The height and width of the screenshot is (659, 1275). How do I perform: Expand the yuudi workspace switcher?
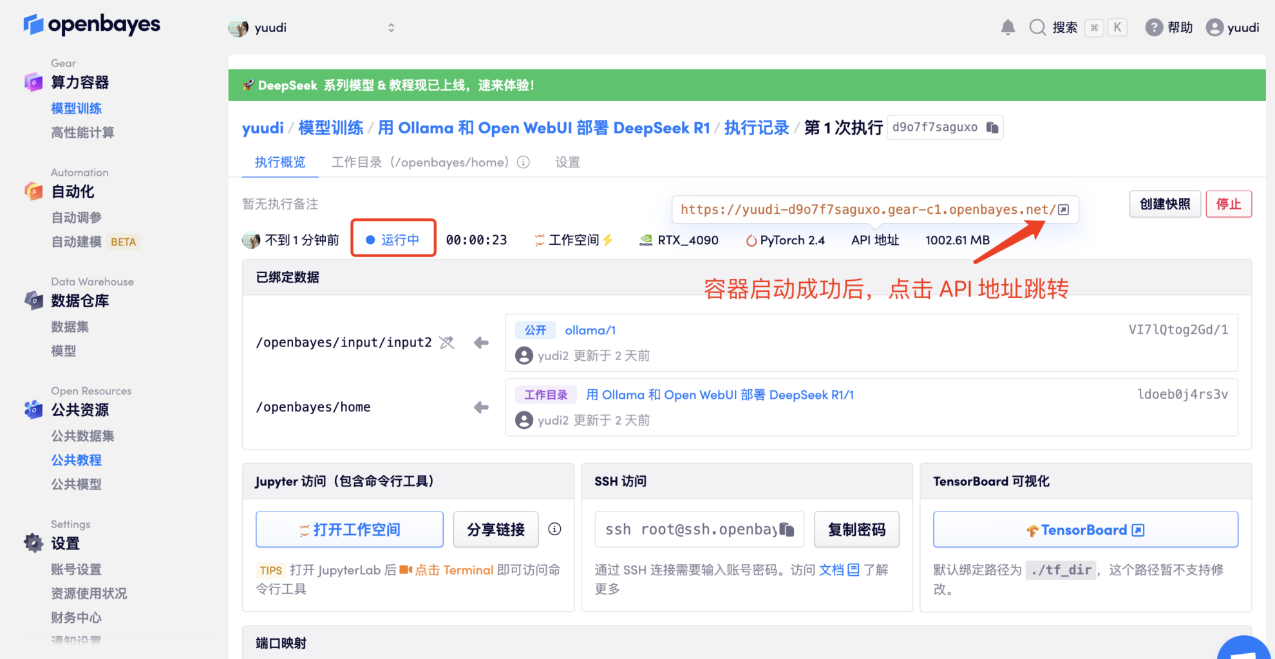tap(312, 28)
